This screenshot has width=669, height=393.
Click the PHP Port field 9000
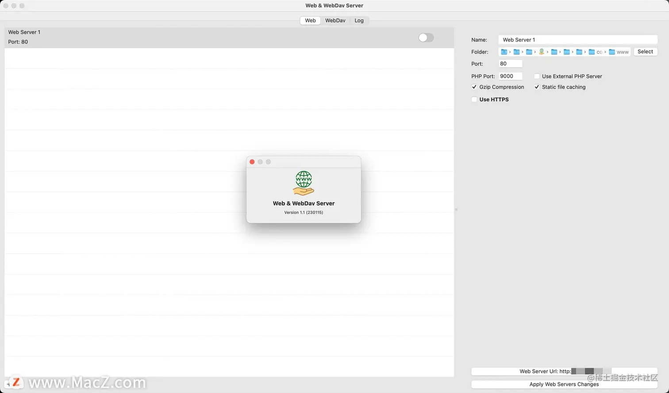click(x=511, y=76)
